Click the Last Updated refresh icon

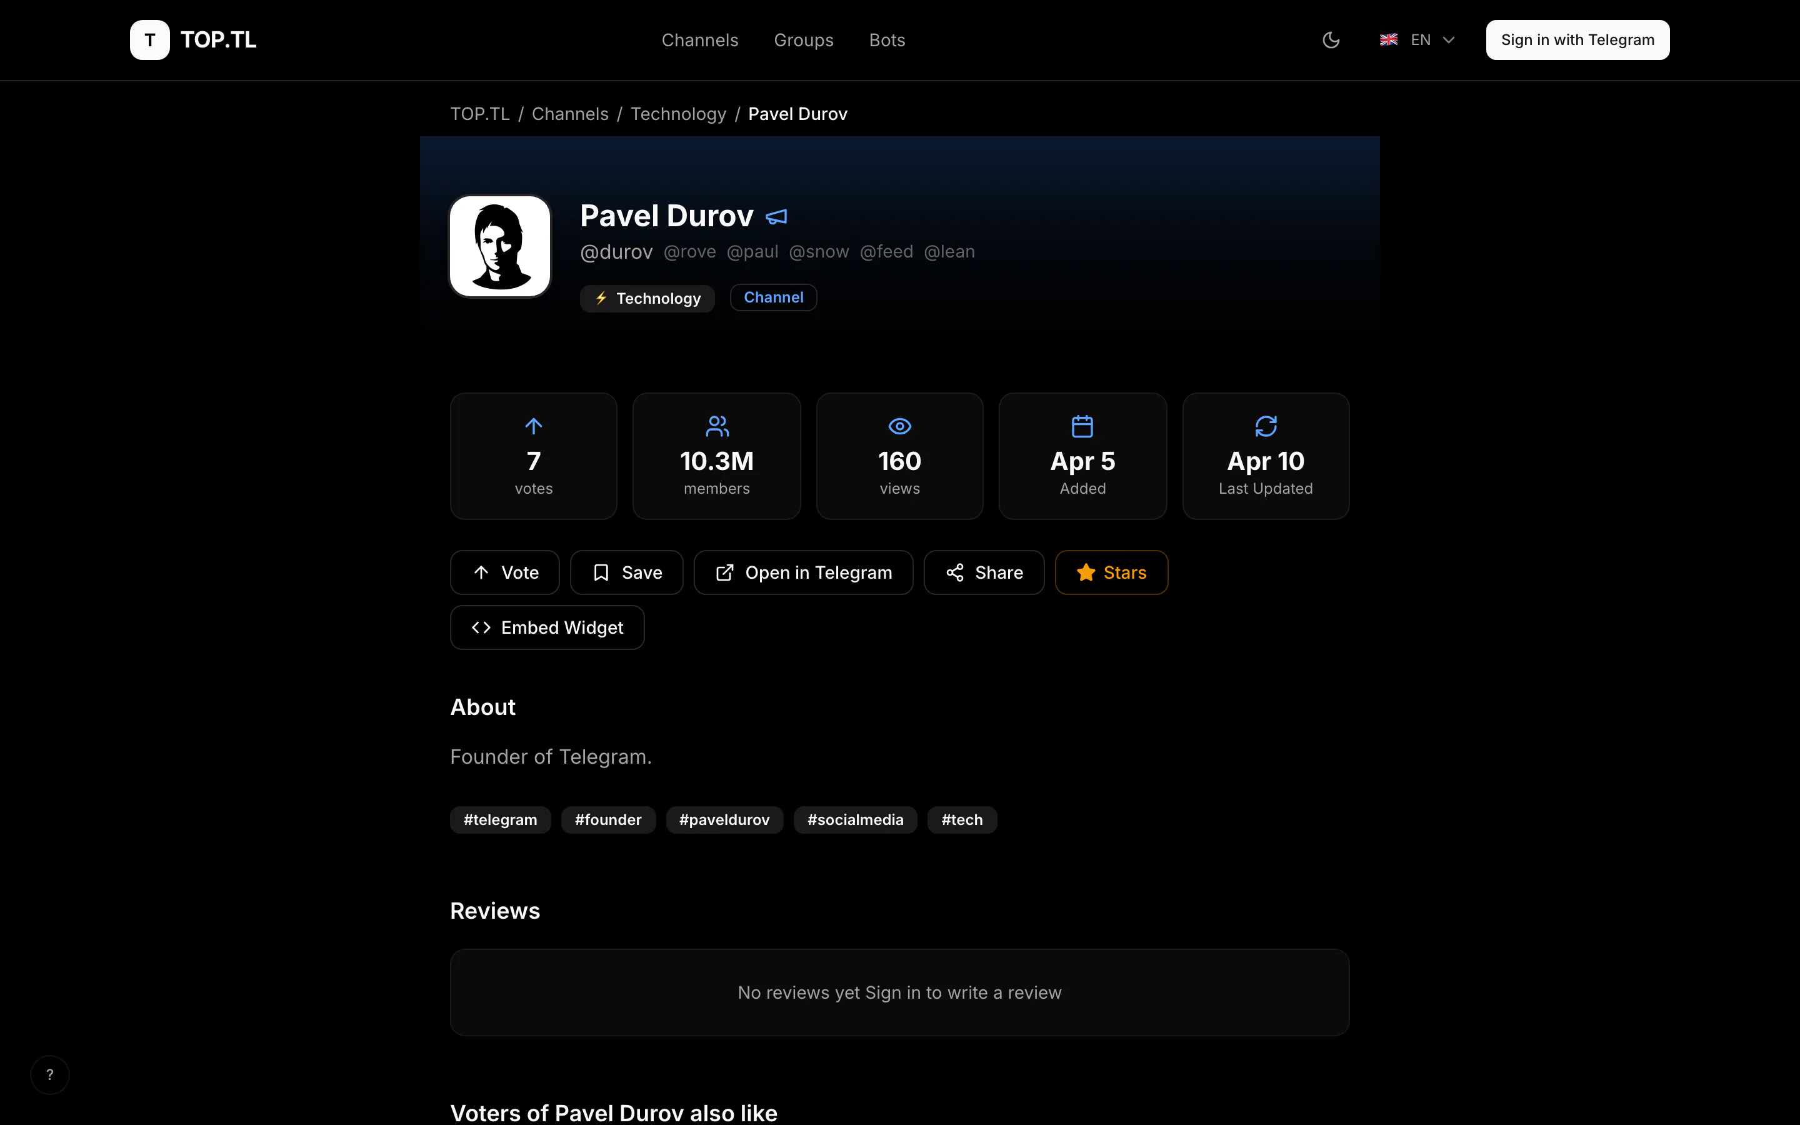click(x=1266, y=426)
